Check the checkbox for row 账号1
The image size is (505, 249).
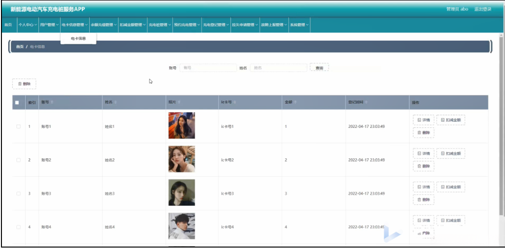point(18,126)
